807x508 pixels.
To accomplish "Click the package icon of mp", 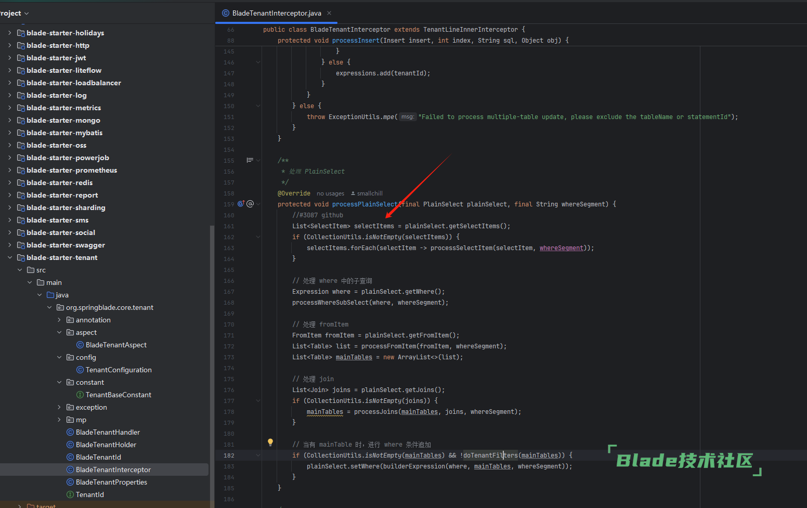I will (x=70, y=420).
